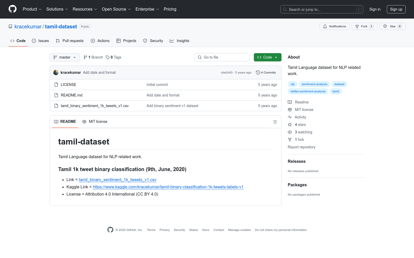Click the Sign up button
The width and height of the screenshot is (414, 258).
point(396,9)
